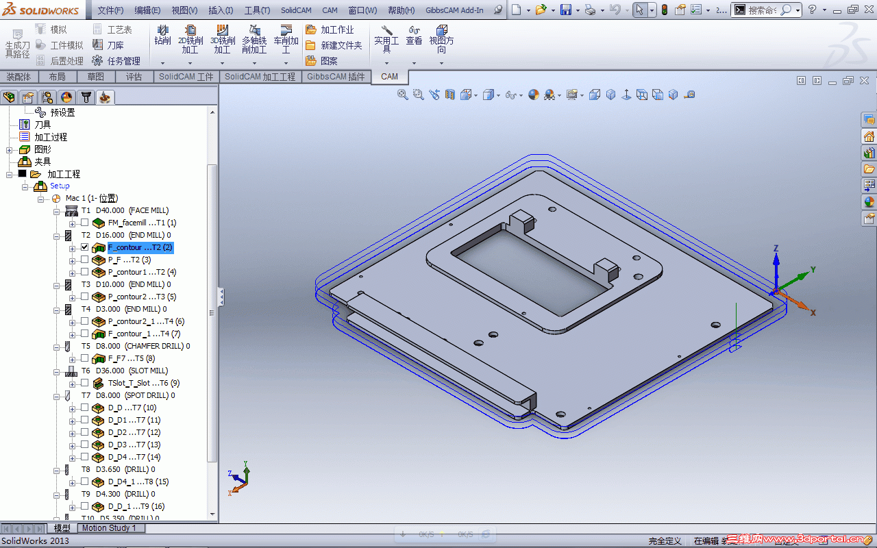877x548 pixels.
Task: Click the Zoom to Fit magnifier icon
Action: pyautogui.click(x=403, y=95)
